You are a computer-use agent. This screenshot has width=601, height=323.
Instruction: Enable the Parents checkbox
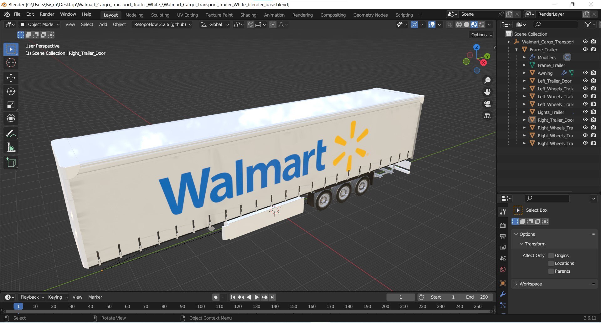click(551, 271)
